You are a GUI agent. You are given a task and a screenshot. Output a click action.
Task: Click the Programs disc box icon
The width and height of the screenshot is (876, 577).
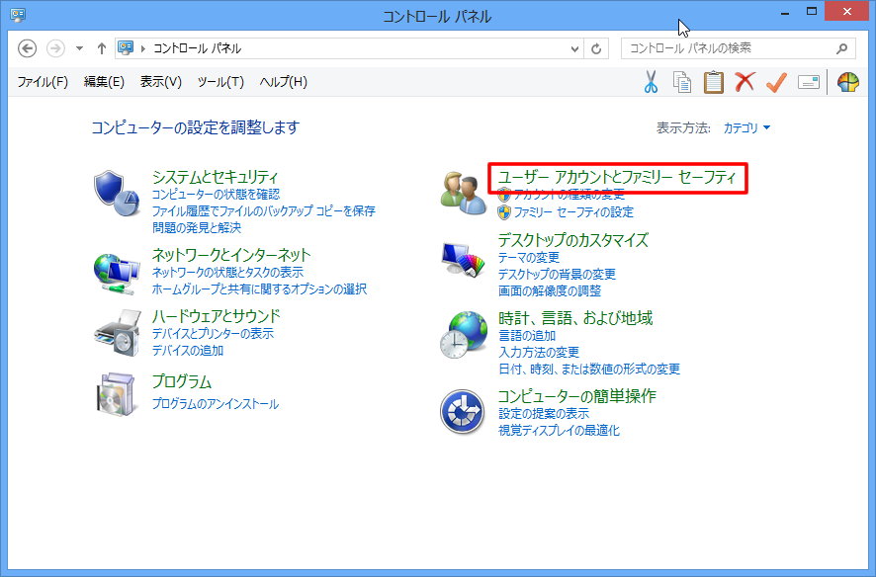pyautogui.click(x=117, y=394)
